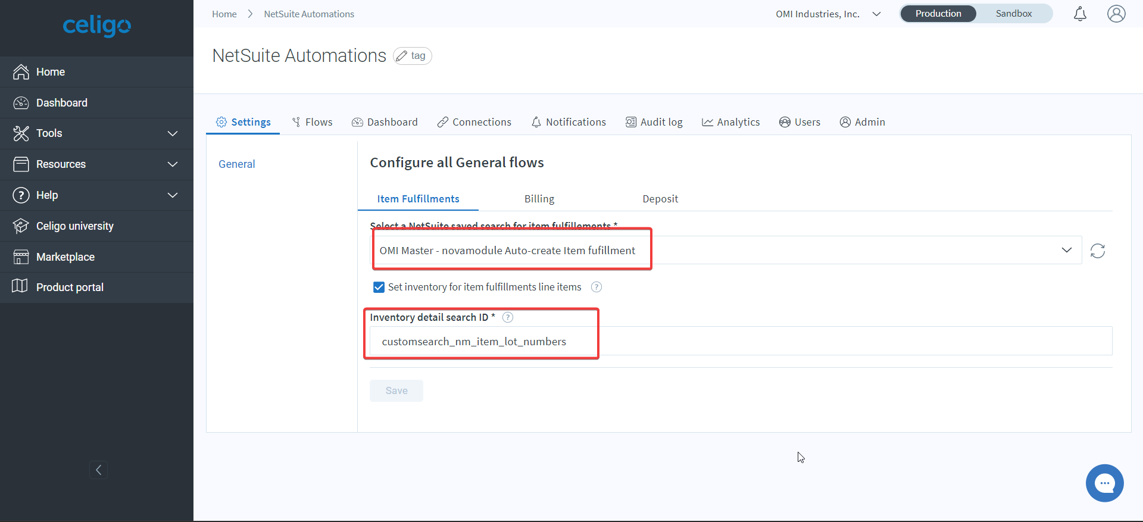Click the Celigo university graduation icon
This screenshot has width=1143, height=522.
(21, 226)
